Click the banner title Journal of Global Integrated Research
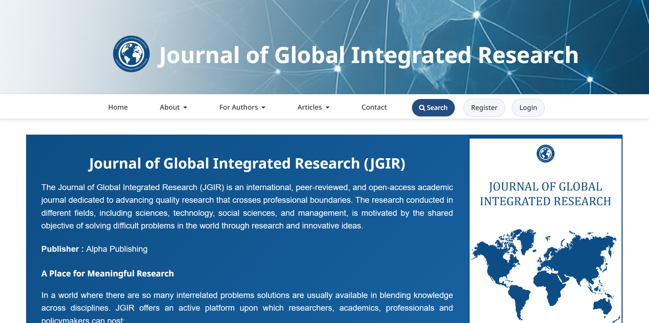The image size is (649, 323). pos(368,55)
